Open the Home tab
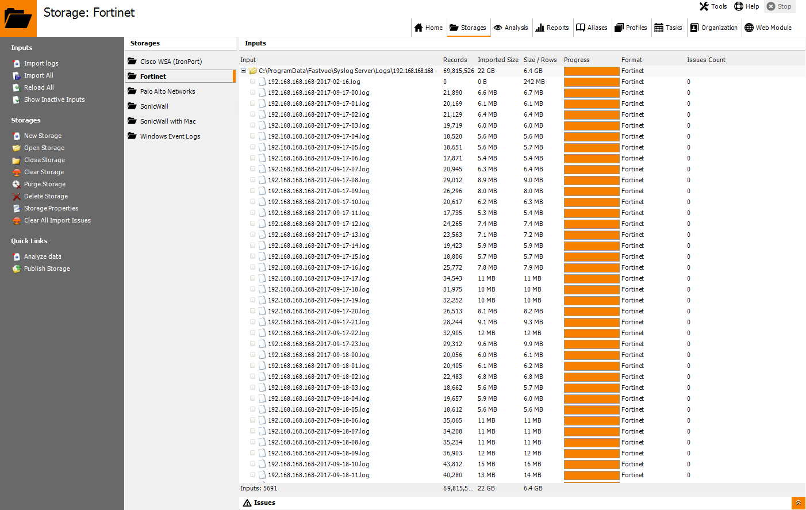 click(428, 28)
